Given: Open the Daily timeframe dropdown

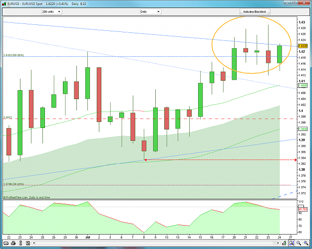Looking at the screenshot, I should click(x=150, y=12).
